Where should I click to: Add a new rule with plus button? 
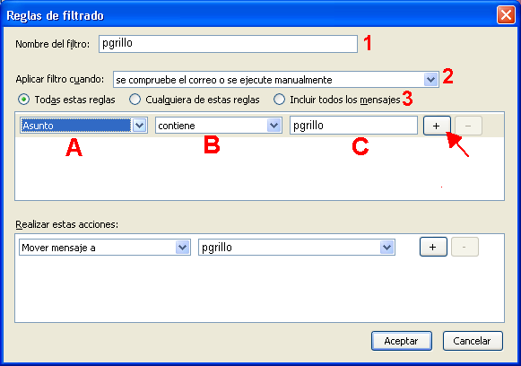(x=437, y=126)
